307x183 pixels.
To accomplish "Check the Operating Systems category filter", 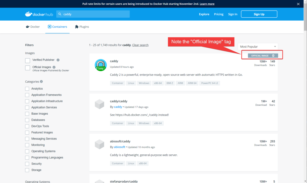I will coord(26,151).
